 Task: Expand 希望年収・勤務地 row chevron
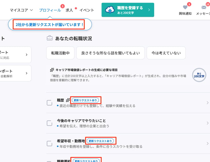click(207, 144)
